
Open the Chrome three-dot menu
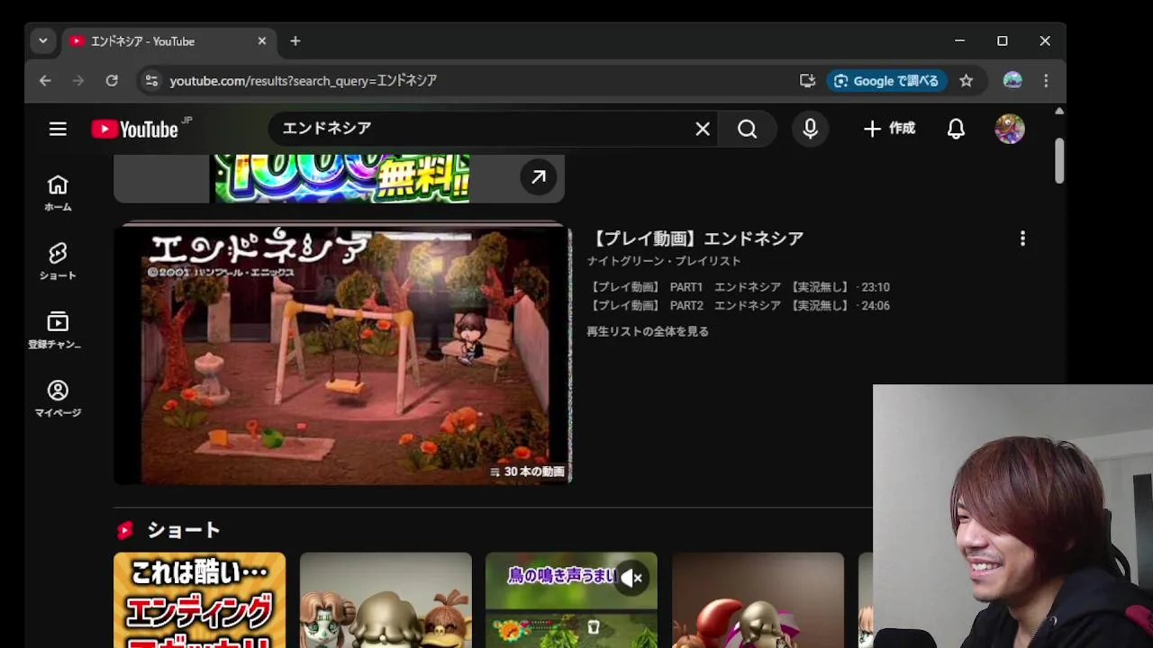pyautogui.click(x=1046, y=80)
